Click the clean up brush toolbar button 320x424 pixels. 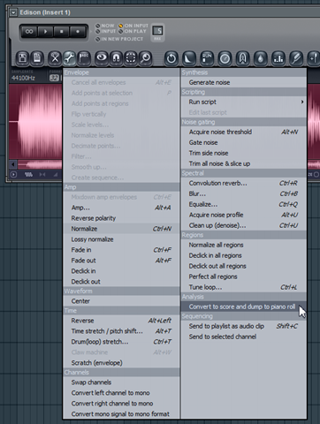[296, 58]
